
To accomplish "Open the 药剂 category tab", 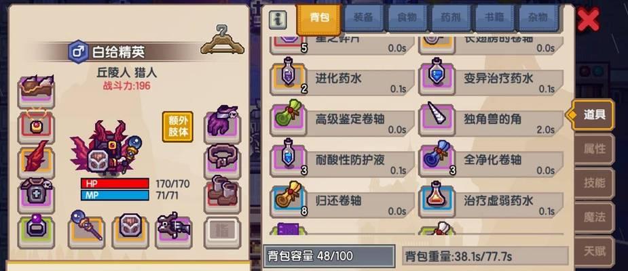I will click(451, 18).
